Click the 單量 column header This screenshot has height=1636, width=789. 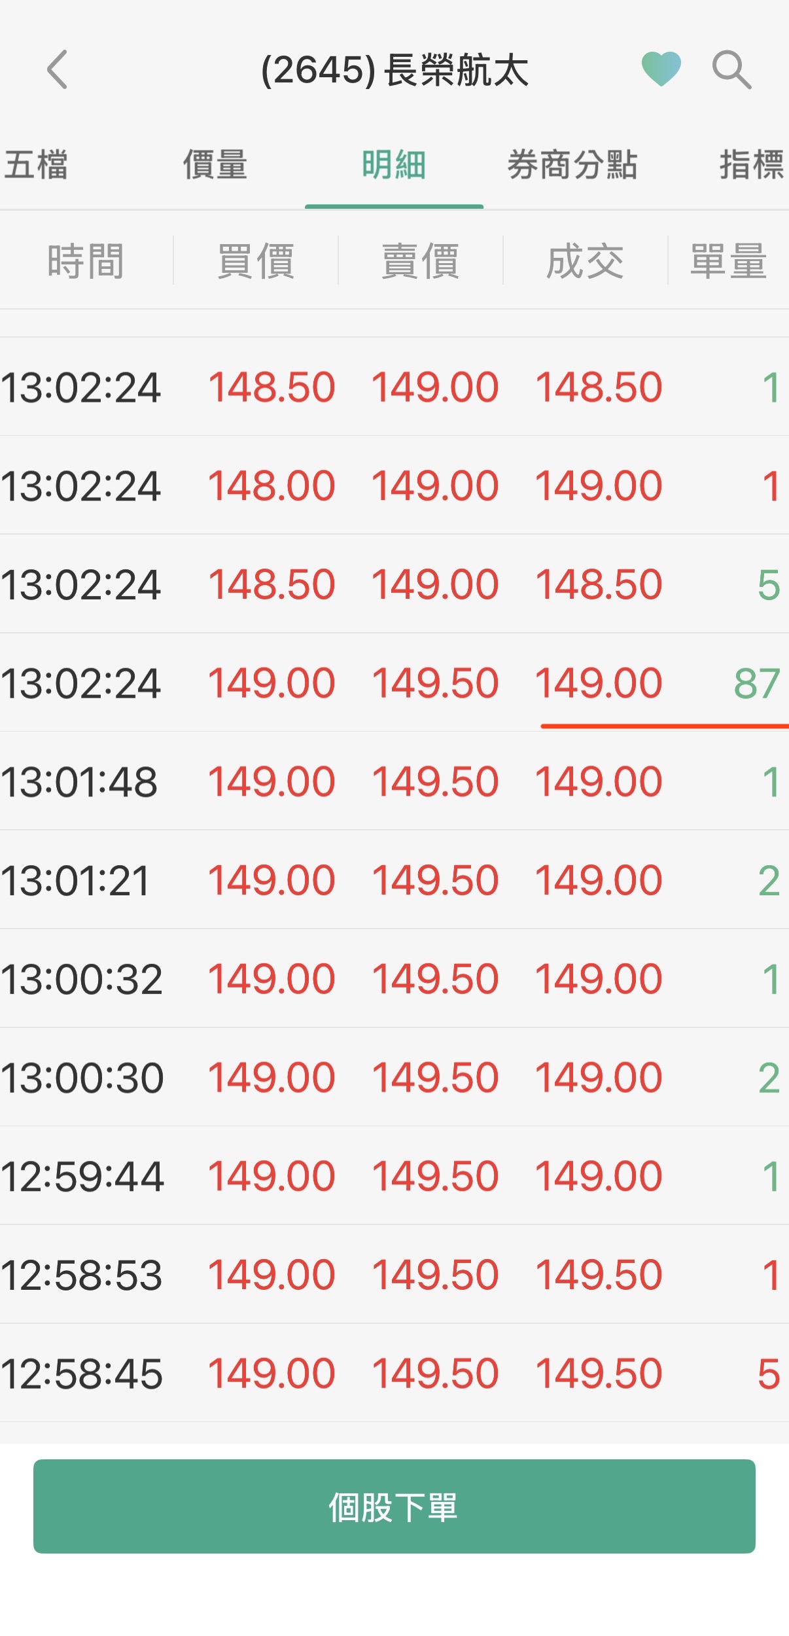(728, 261)
